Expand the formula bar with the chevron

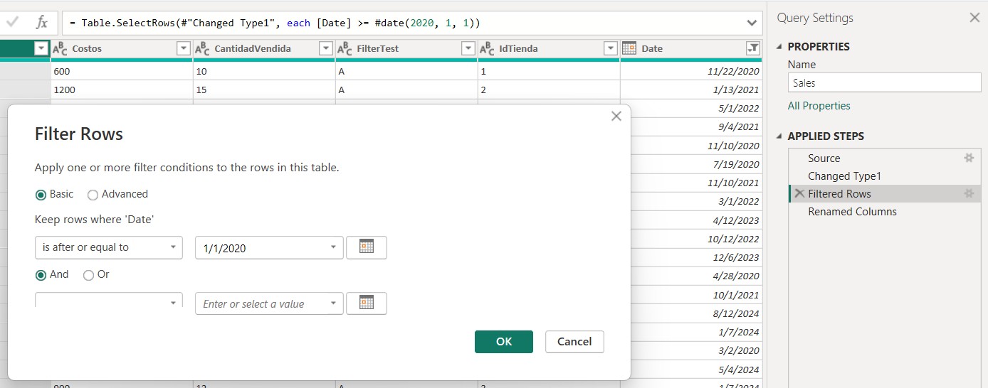[x=752, y=23]
